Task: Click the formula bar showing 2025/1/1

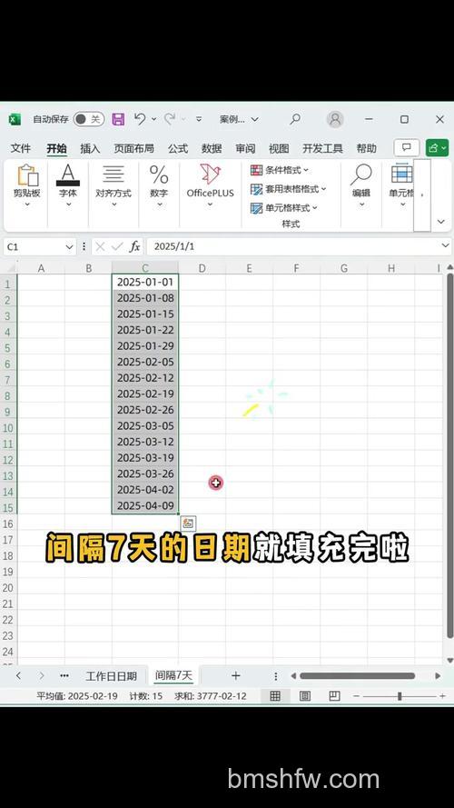Action: tap(293, 247)
